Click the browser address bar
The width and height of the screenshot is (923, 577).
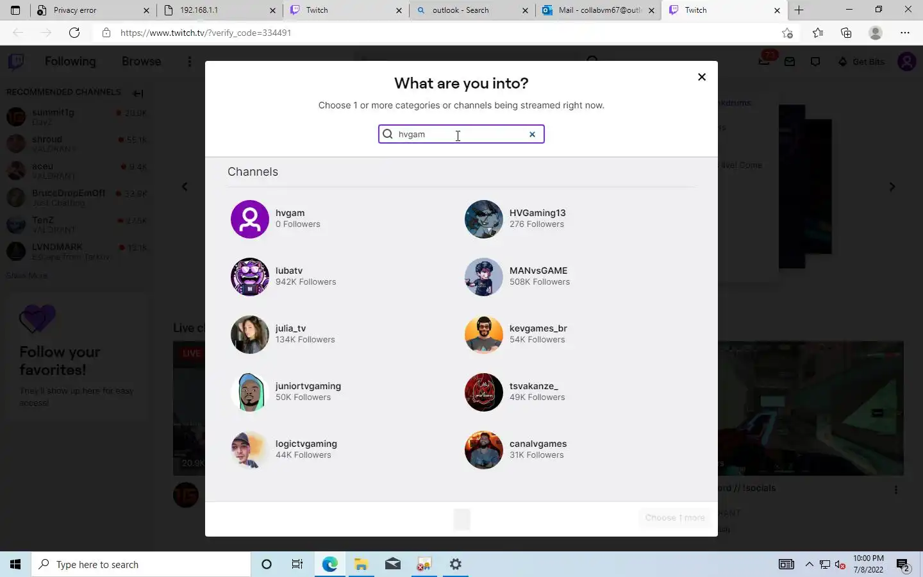tap(442, 33)
